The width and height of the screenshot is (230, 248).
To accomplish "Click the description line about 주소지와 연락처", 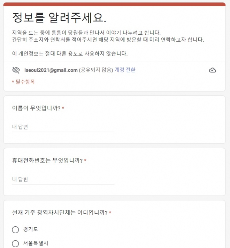I will (108, 40).
